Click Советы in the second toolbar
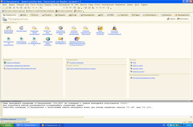 (x=78, y=11)
